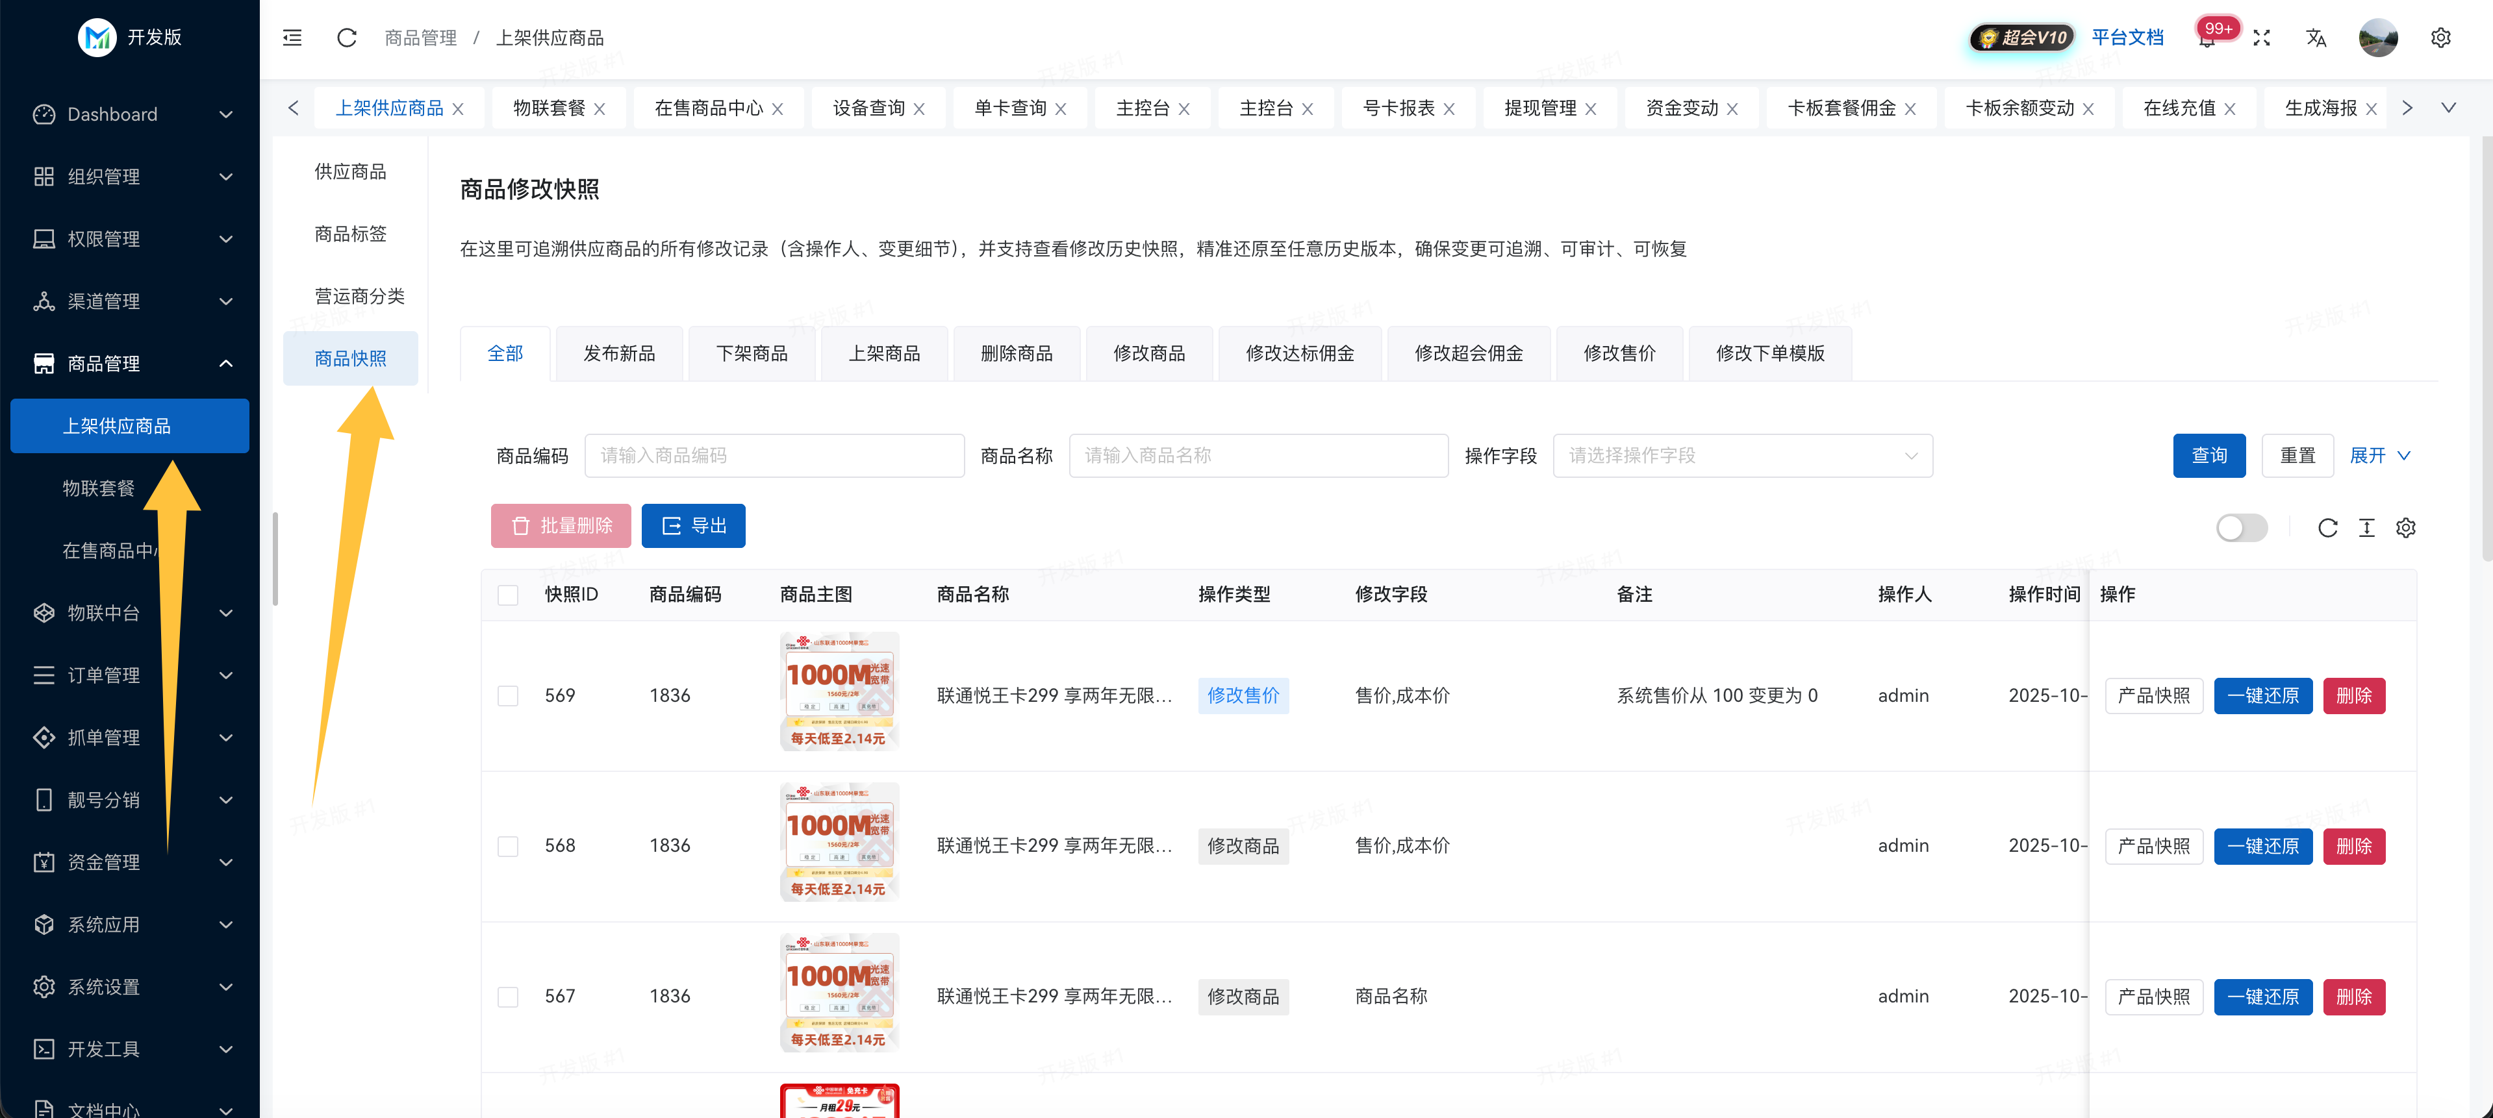Adjust table row density icon
Image resolution: width=2493 pixels, height=1118 pixels.
click(2366, 527)
